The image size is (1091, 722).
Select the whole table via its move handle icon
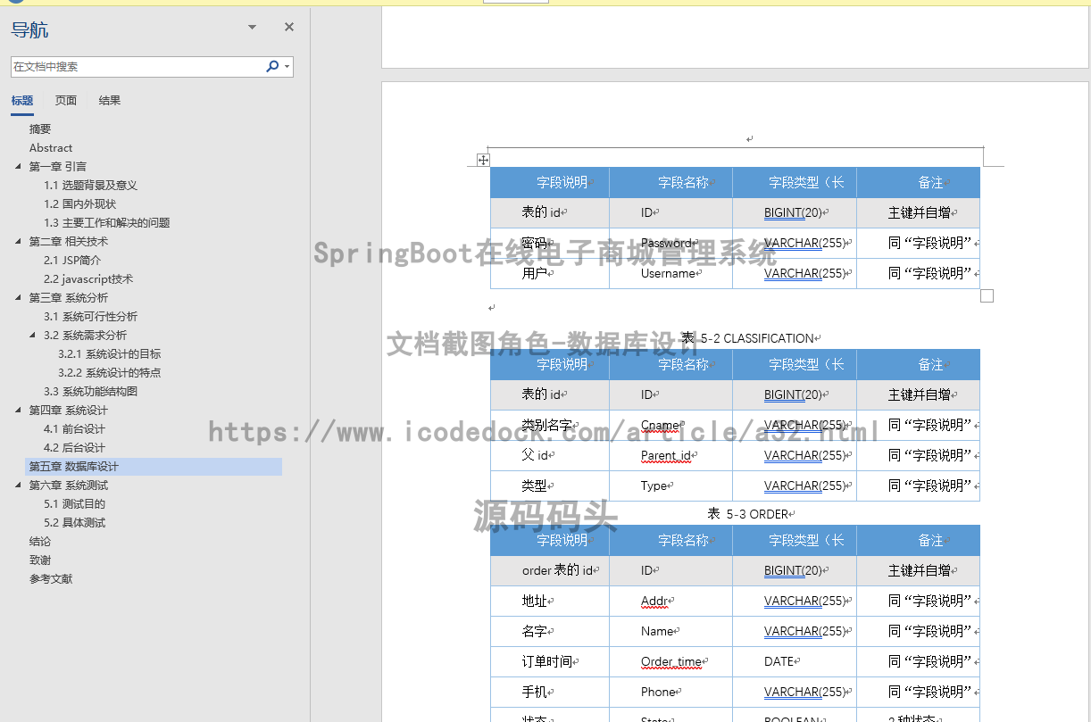point(483,160)
